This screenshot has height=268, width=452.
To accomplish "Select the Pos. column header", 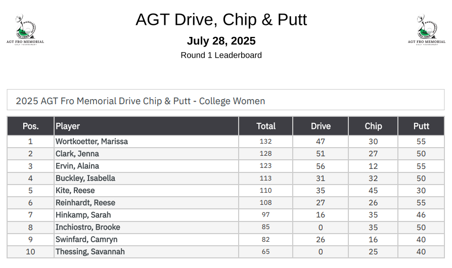I will click(30, 126).
